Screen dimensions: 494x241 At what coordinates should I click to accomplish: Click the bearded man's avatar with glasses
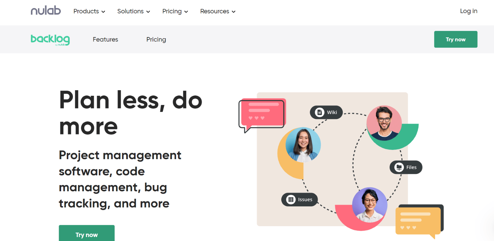384,123
